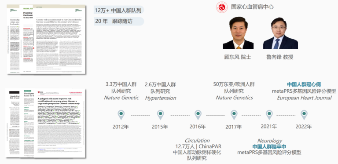338x164 pixels.
Task: Click the 2022年 timeline pin icon
Action: click(304, 115)
